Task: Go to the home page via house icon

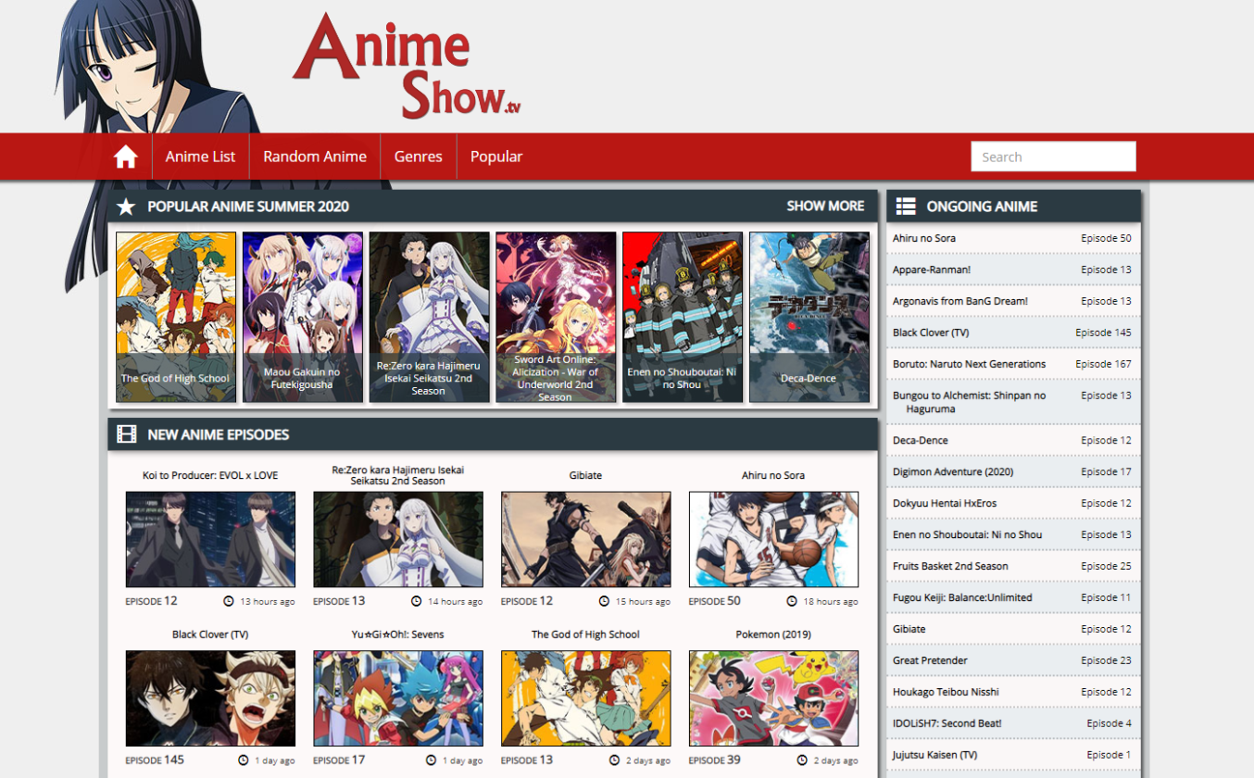Action: pos(126,157)
